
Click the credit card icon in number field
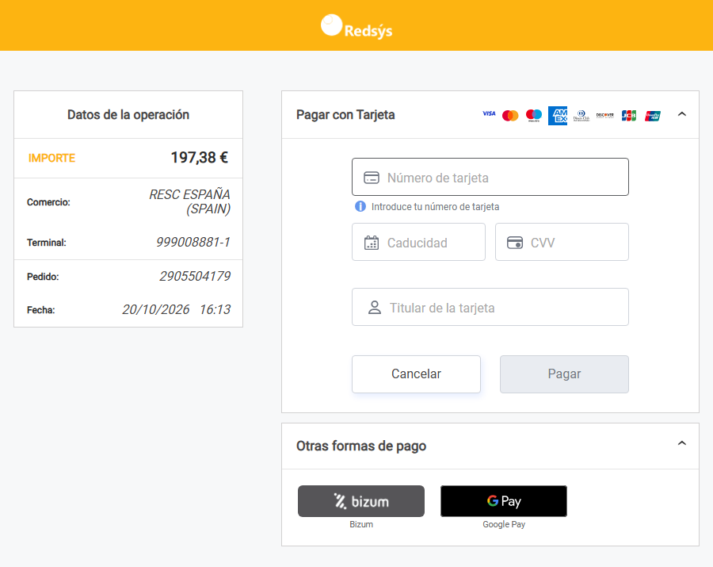click(372, 178)
